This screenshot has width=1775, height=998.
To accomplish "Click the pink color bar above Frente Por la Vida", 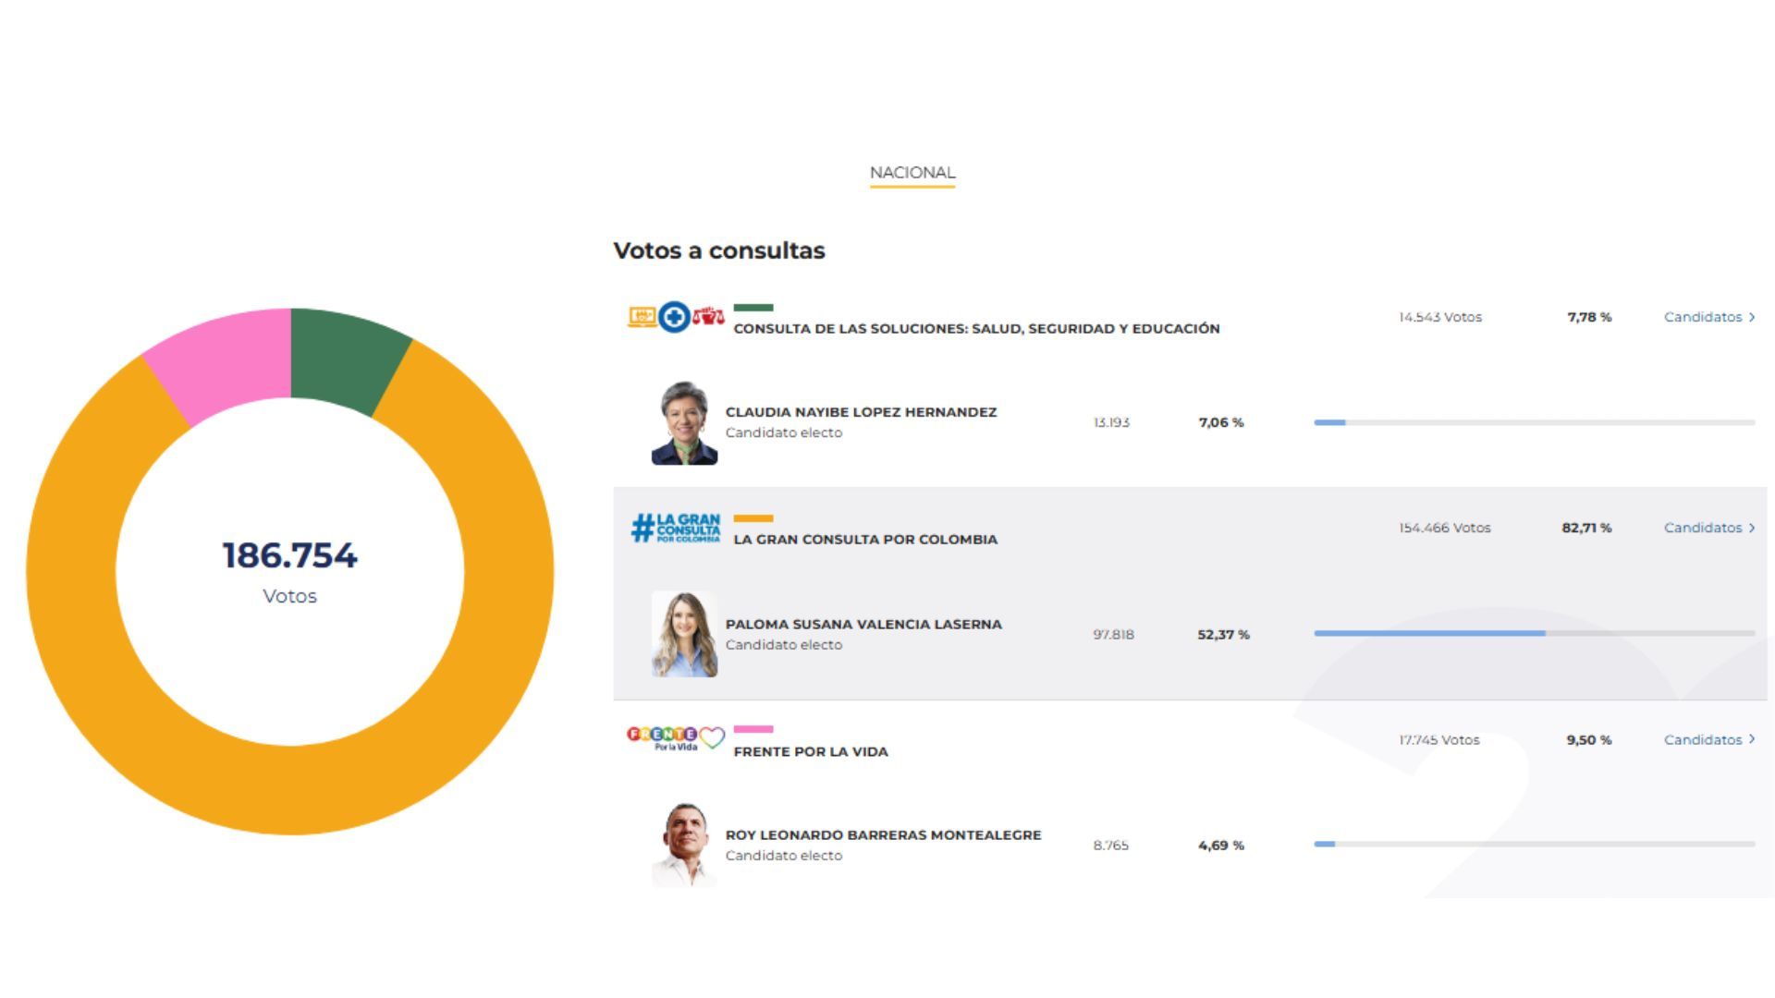I will pos(755,730).
